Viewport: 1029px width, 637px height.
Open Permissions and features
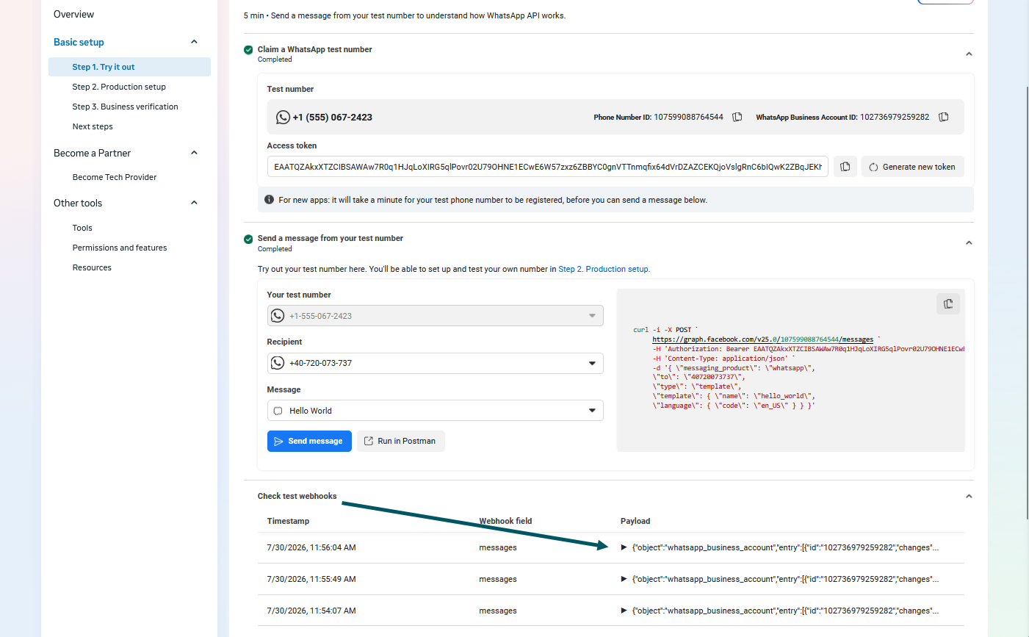click(120, 248)
